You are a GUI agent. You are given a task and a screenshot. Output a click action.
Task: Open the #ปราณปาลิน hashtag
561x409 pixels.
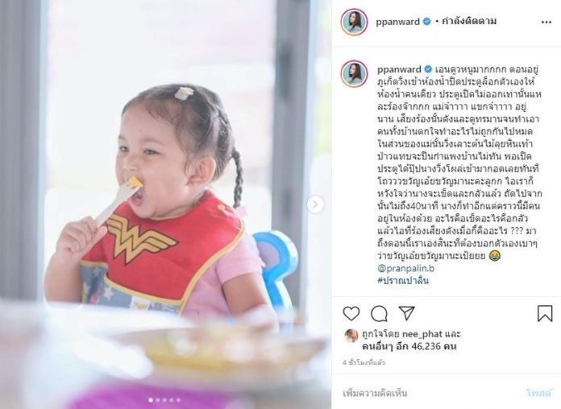pos(403,280)
